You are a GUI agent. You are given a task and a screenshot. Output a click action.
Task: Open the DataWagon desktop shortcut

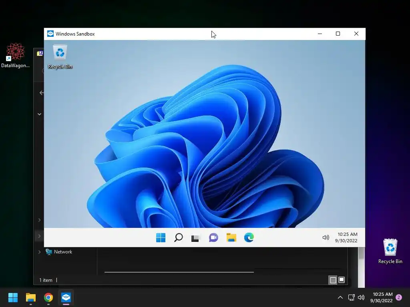tap(16, 56)
